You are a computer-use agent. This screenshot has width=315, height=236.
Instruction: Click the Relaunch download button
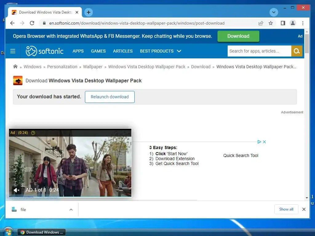tap(110, 97)
